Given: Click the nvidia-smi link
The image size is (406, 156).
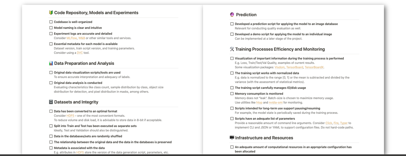Looking at the screenshot, I should click(276, 103).
